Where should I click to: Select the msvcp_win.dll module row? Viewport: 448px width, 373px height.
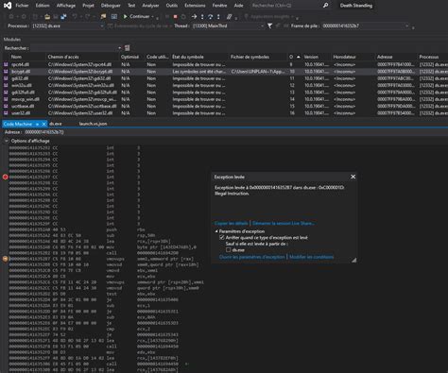coord(225,99)
